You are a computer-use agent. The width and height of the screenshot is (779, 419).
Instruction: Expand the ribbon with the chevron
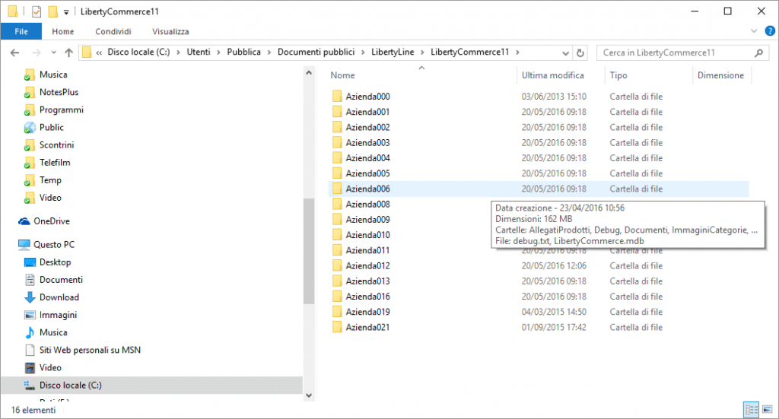(x=754, y=31)
